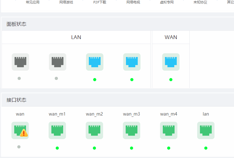Click the 接口状态 section header
Image resolution: width=234 pixels, height=158 pixels.
pos(16,100)
